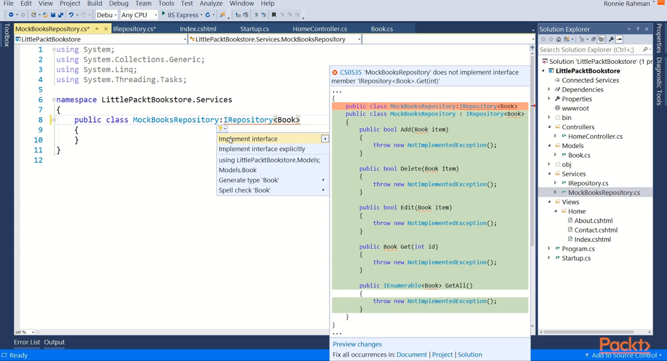Open the Solution Explorer window options dropdown arrow
This screenshot has height=361, width=667.
point(629,29)
